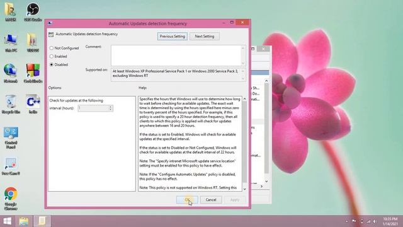Open the Action Center flag tray icon
The width and height of the screenshot is (403, 227).
click(354, 221)
